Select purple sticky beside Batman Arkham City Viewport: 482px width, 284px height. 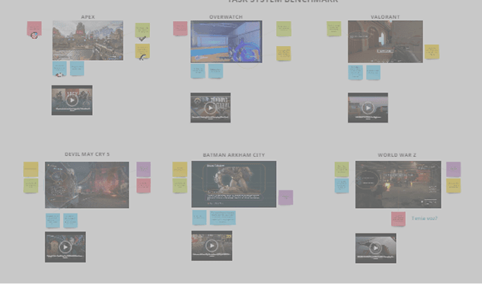286,197
